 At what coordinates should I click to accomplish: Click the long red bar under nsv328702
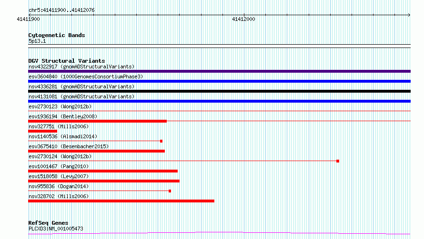[x=121, y=201]
